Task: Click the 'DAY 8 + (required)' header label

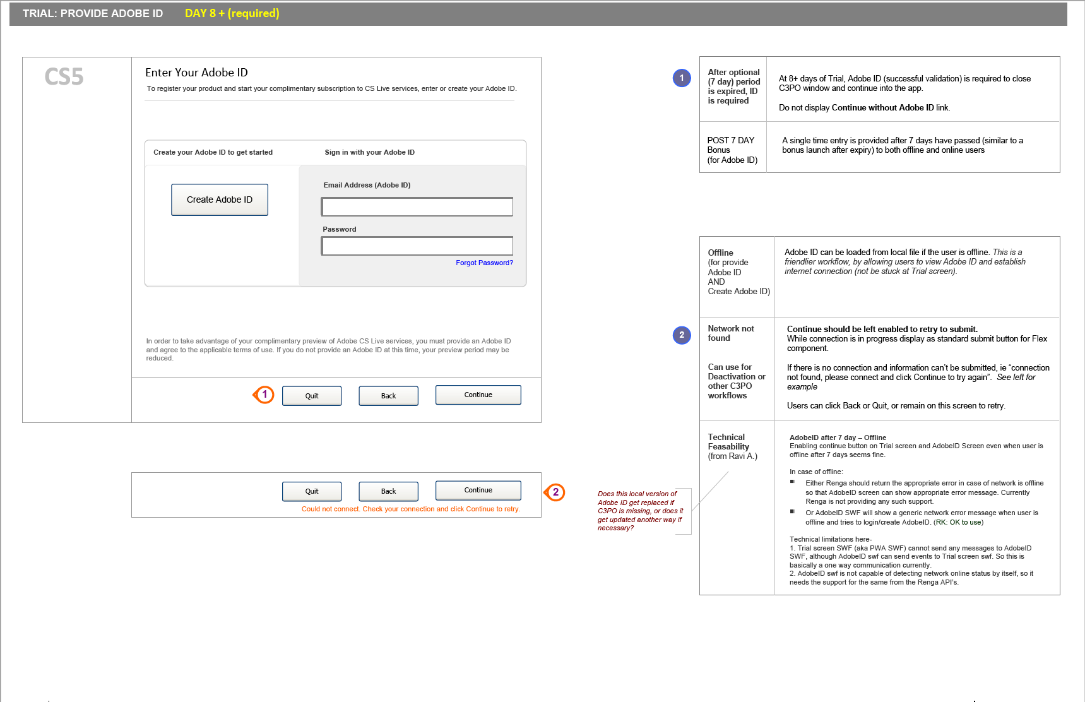Action: click(232, 13)
